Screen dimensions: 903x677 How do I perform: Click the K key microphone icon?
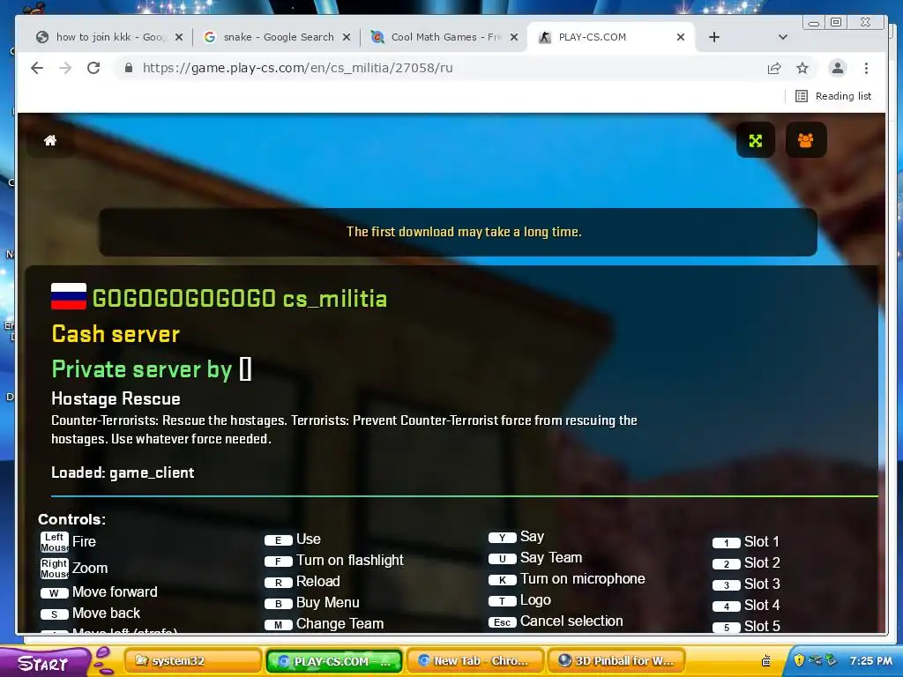click(x=502, y=580)
